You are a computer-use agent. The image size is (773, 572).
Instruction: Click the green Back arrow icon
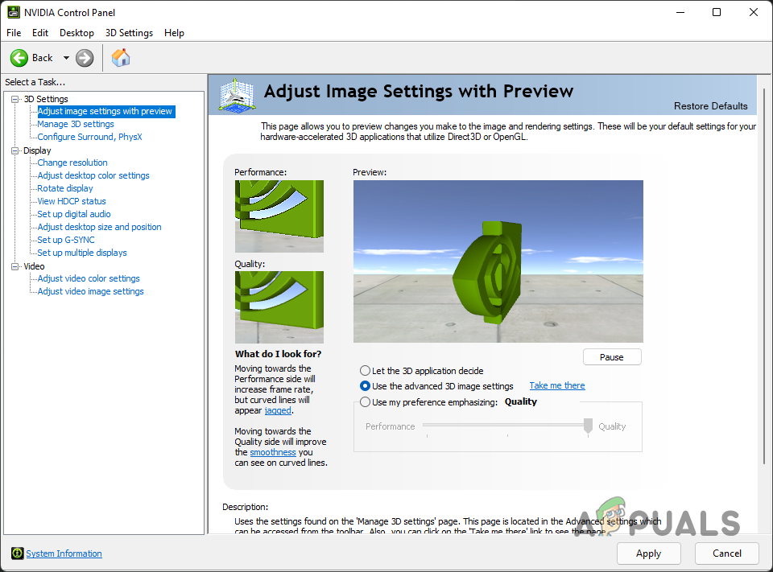[x=19, y=58]
